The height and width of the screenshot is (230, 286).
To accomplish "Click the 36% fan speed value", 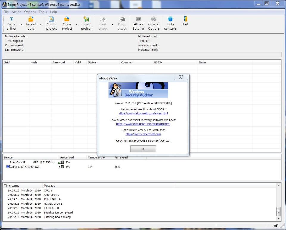I will point(117,167).
